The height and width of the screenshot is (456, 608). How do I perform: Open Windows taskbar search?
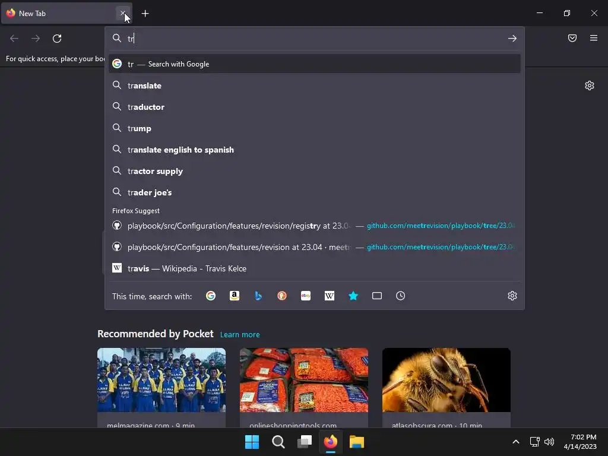coord(278,442)
